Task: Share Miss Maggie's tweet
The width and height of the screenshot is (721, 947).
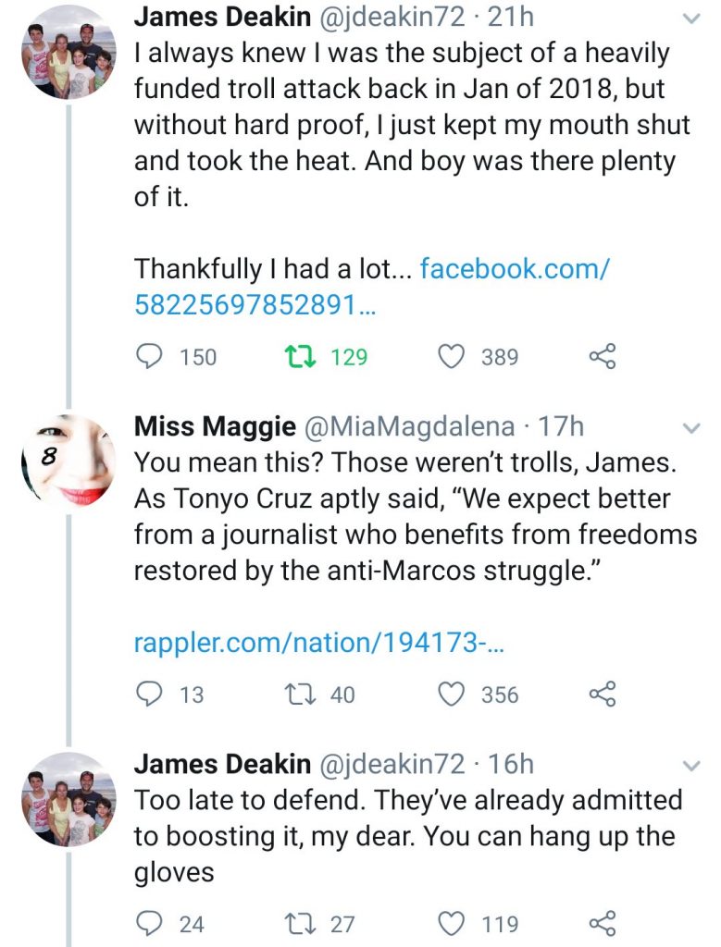Action: pyautogui.click(x=602, y=694)
